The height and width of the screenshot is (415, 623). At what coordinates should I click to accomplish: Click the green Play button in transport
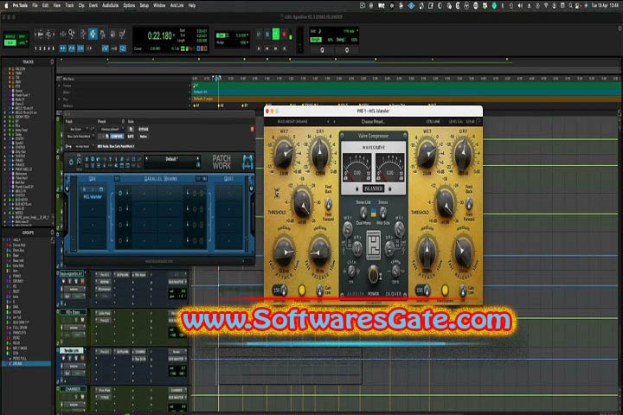click(x=276, y=35)
